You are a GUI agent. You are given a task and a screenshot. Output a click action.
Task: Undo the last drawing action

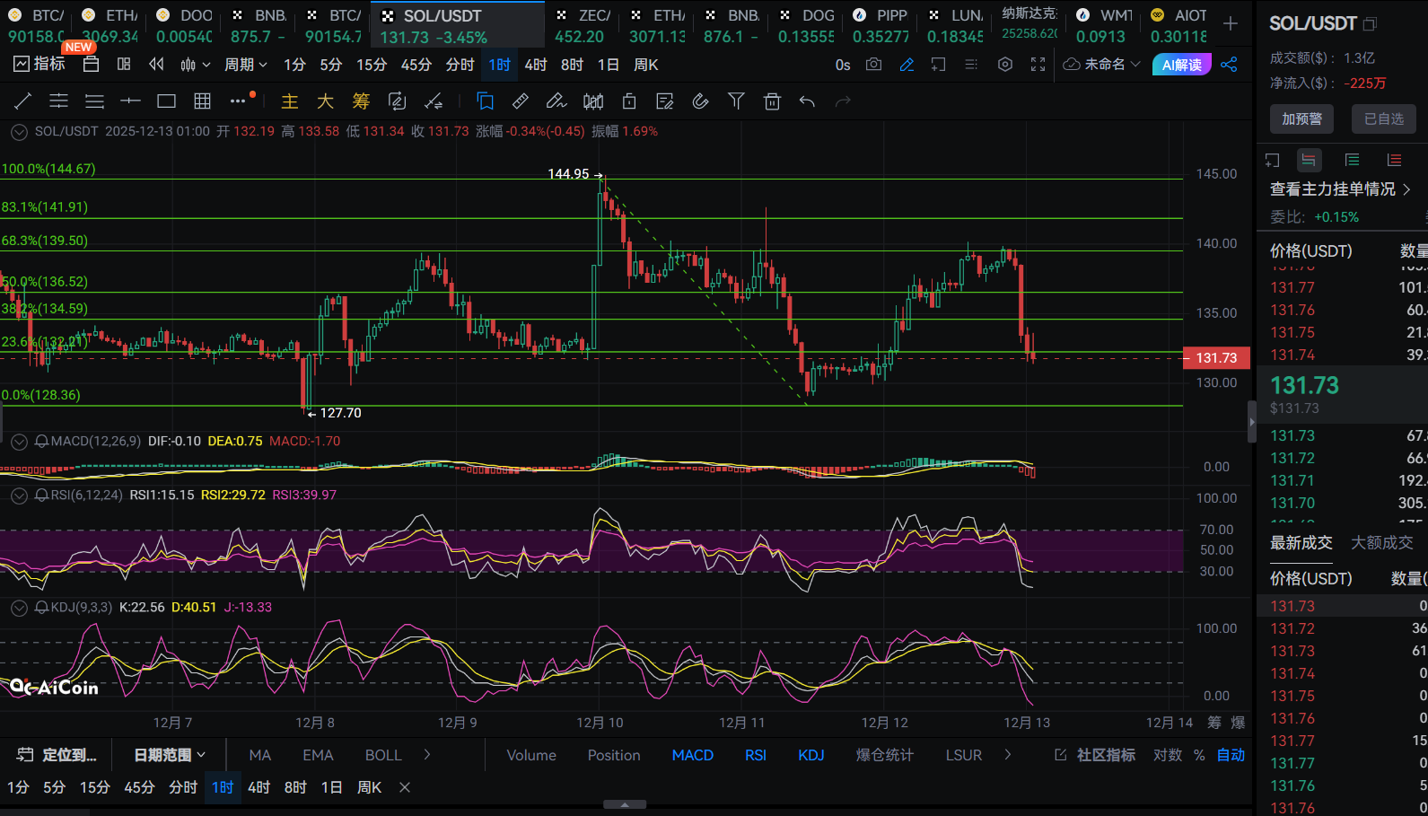click(x=807, y=101)
